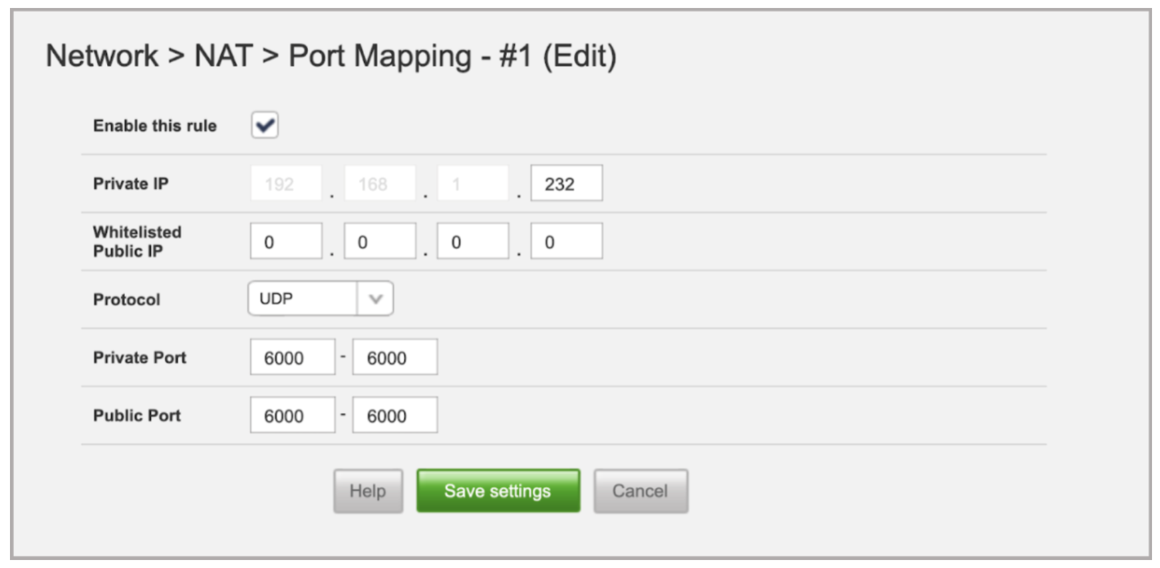
Task: Click the Private IP last octet field
Action: tap(566, 184)
